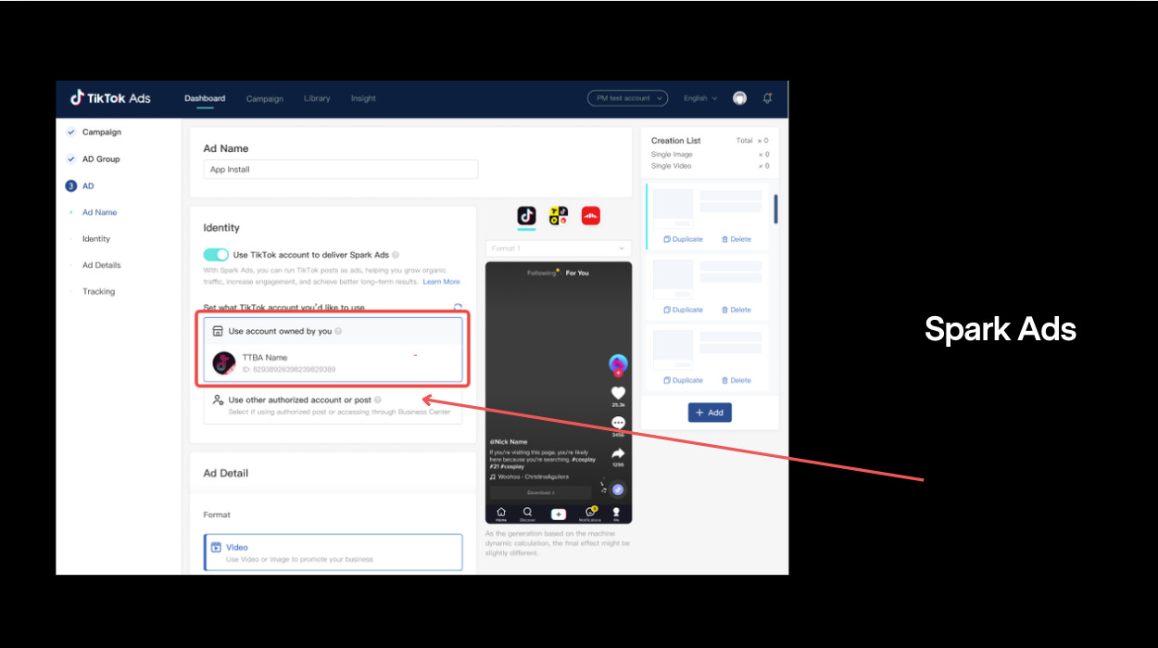
Task: Open the English language dropdown
Action: (700, 98)
